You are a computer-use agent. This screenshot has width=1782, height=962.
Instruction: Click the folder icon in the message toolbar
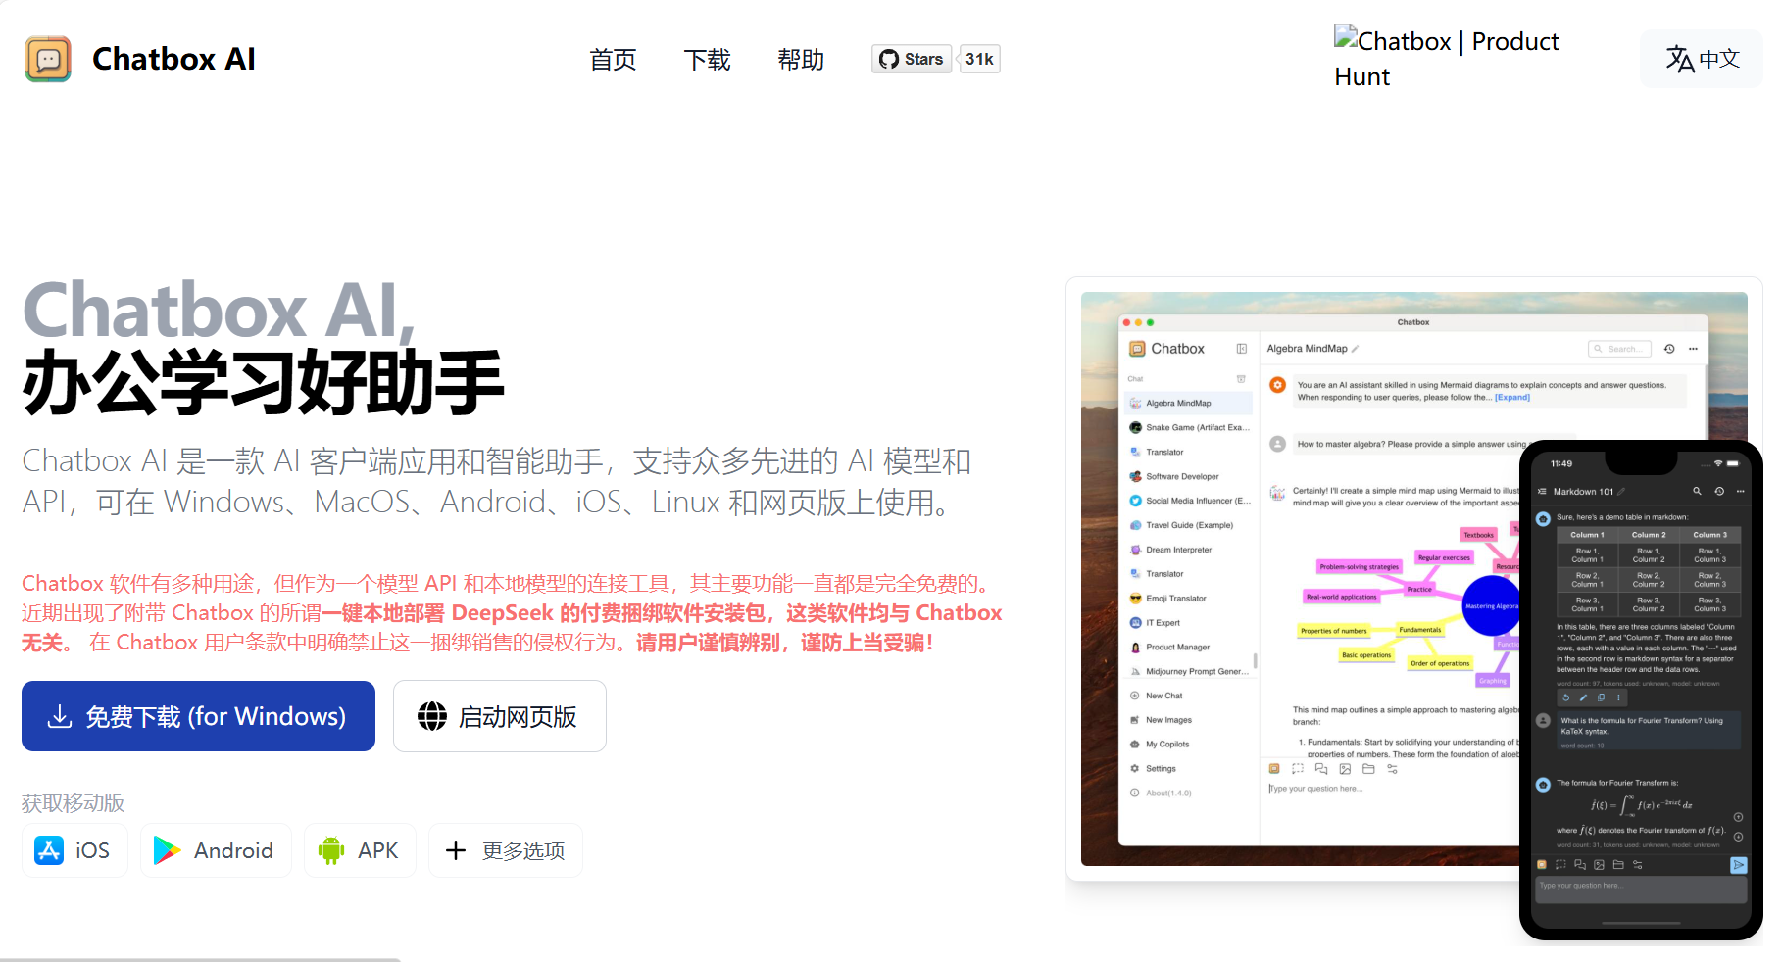click(x=1369, y=769)
